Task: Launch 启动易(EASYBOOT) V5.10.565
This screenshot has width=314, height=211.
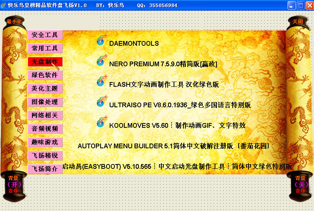Action: 177,166
